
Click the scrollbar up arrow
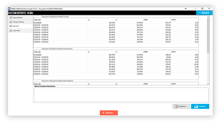208,17
